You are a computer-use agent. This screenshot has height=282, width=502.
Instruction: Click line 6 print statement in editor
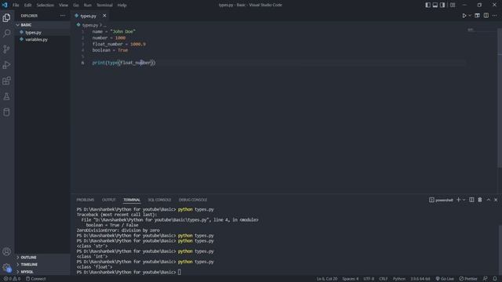point(124,63)
